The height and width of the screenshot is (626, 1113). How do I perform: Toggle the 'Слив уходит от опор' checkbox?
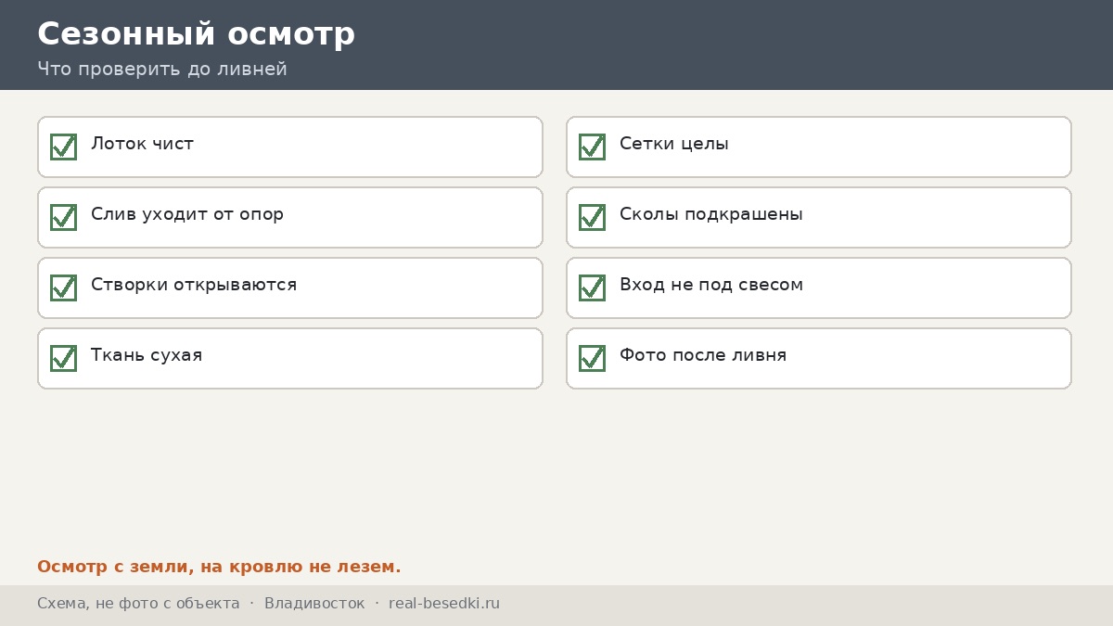pos(63,217)
